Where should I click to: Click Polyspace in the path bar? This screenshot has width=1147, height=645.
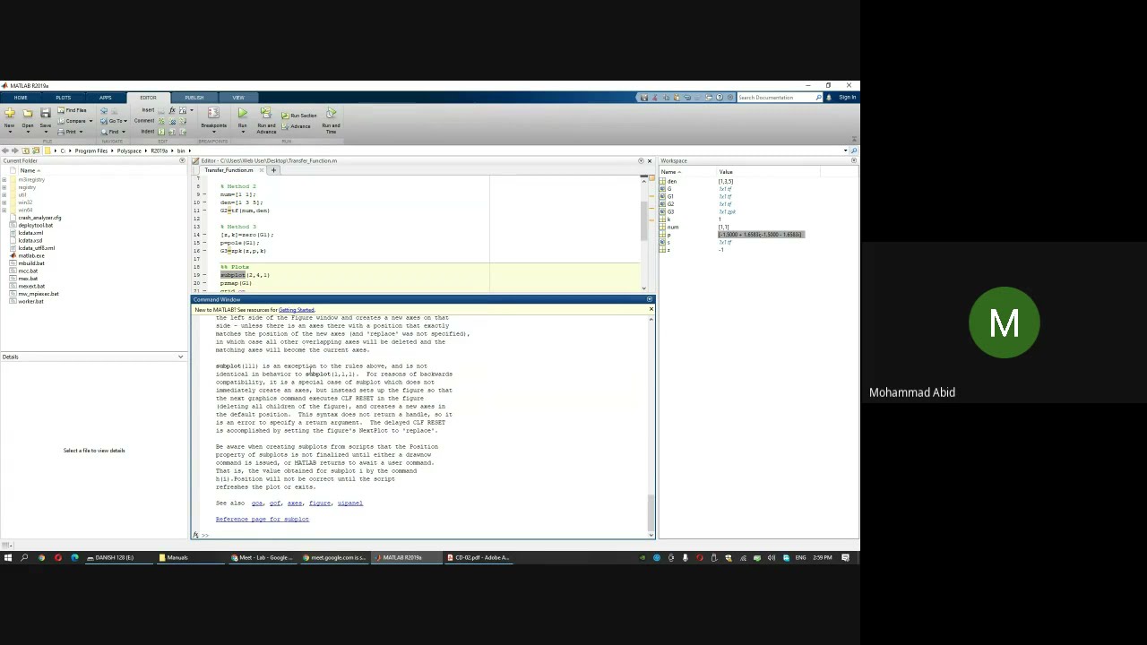(x=129, y=150)
